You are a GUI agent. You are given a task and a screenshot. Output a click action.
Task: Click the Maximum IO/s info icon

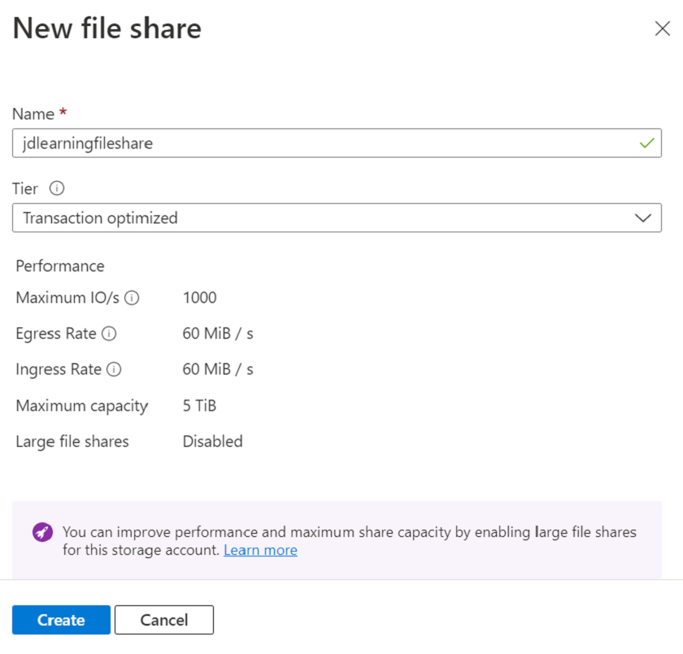point(133,298)
